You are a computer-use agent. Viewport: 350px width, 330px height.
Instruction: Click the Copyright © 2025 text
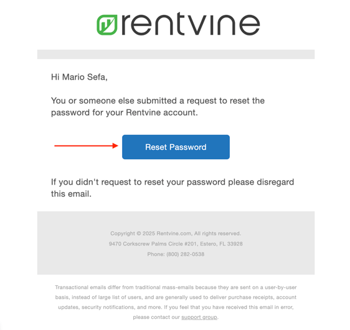(133, 233)
